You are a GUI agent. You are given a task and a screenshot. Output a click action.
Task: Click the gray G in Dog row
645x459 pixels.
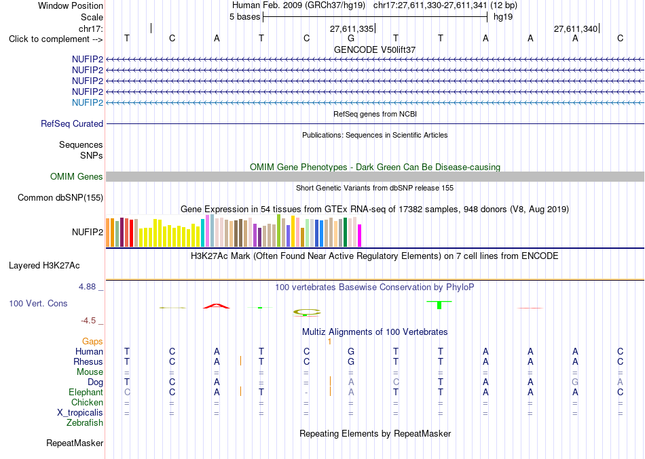[x=575, y=382]
